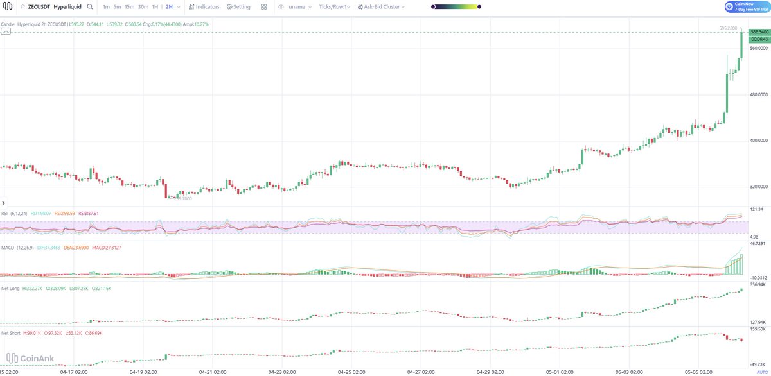Click the Net Long indicator label
The image size is (771, 376).
(x=10, y=289)
